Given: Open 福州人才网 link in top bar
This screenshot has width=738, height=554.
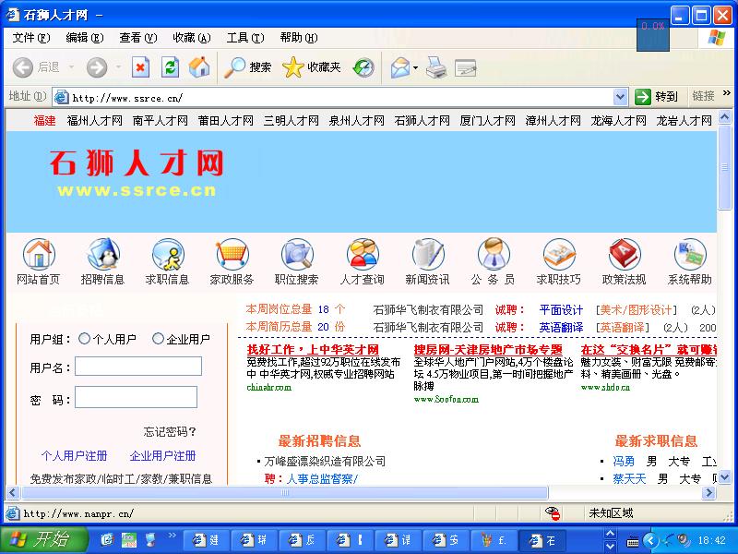Looking at the screenshot, I should tap(95, 121).
